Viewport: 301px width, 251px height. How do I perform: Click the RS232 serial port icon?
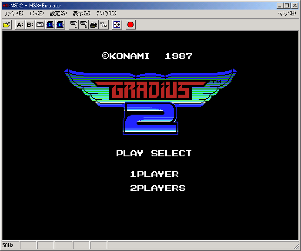(104, 25)
